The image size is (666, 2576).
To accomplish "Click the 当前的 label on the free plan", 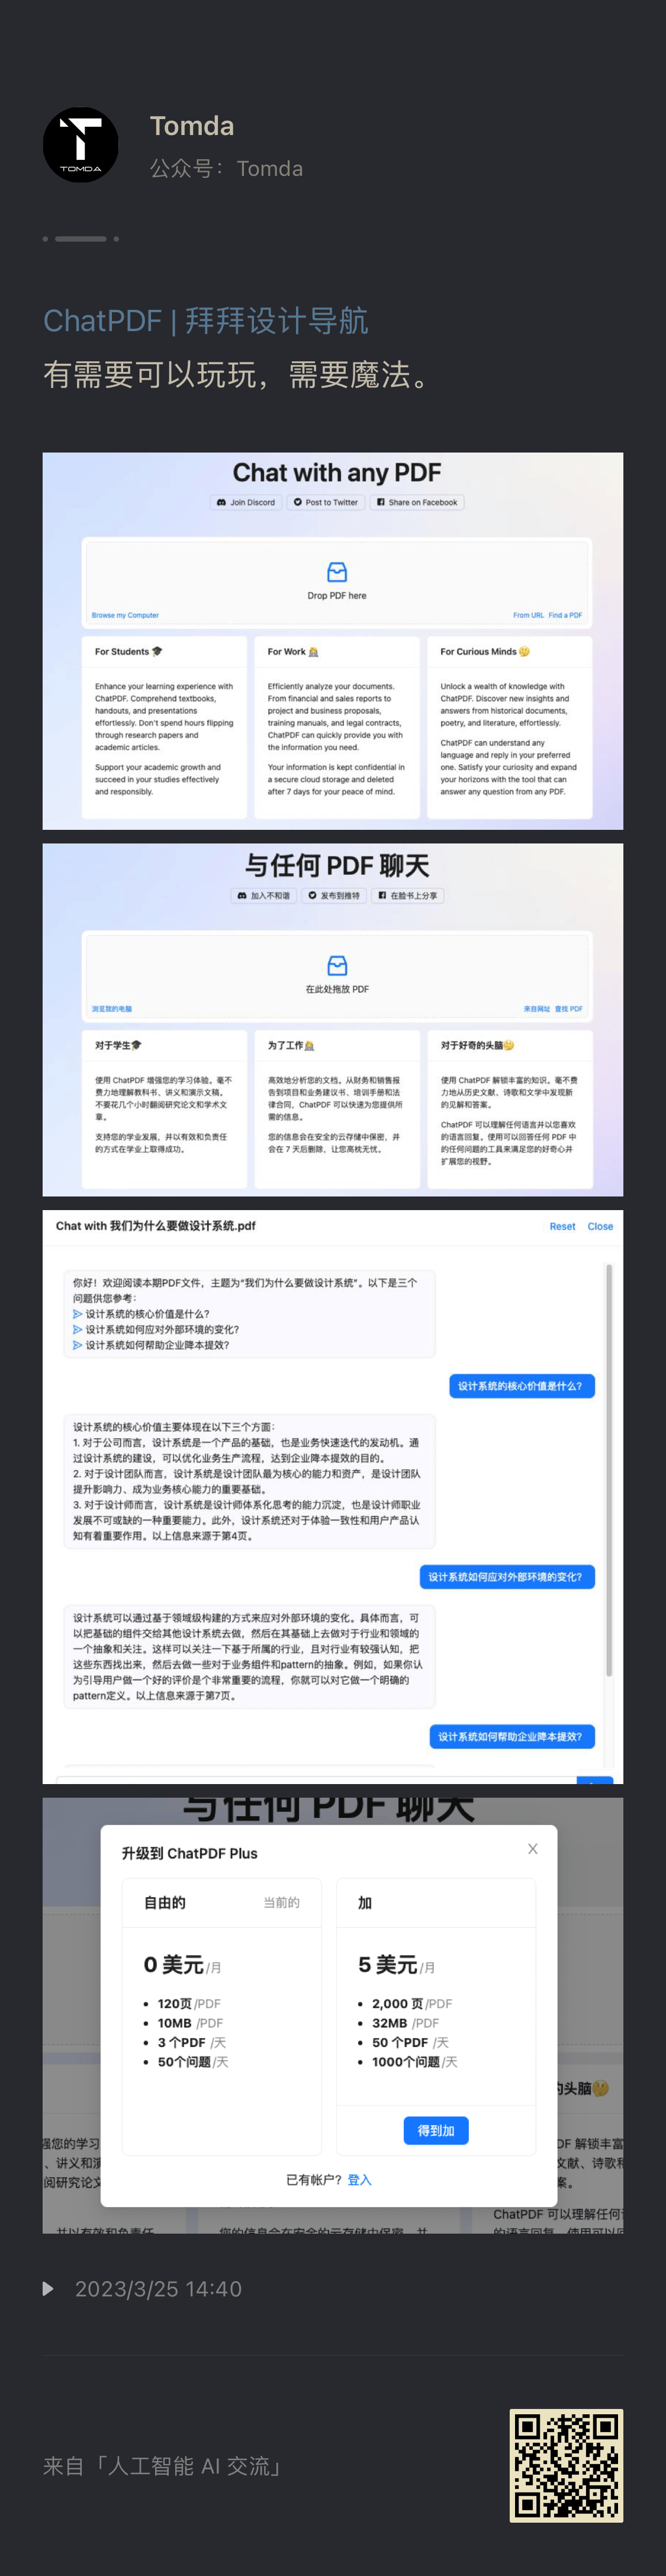I will click(x=281, y=1903).
